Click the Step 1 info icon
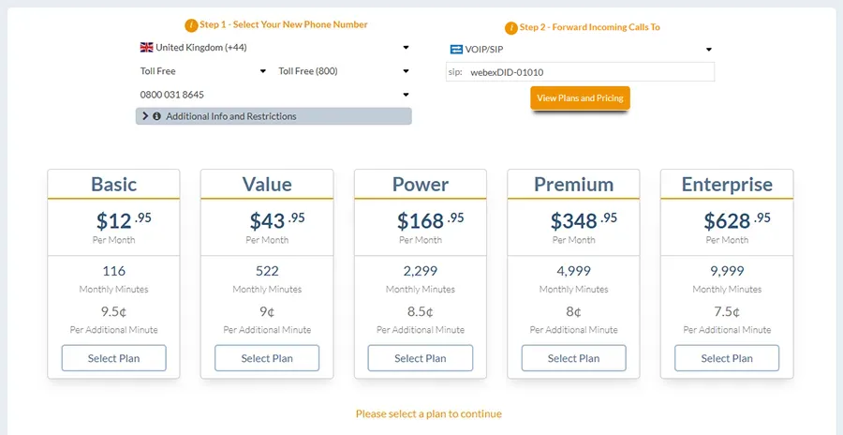The image size is (843, 435). click(191, 25)
